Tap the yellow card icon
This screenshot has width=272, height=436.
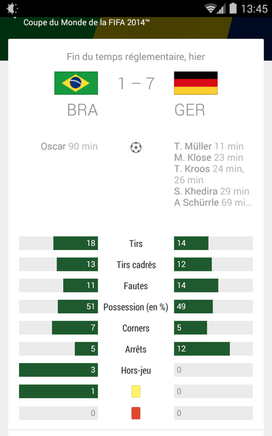(x=135, y=391)
